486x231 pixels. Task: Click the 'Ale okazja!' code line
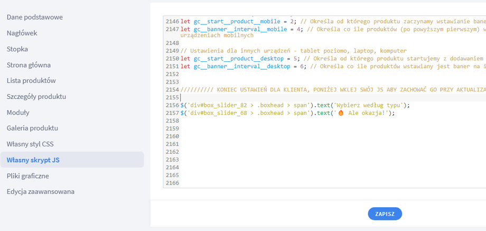(x=287, y=113)
